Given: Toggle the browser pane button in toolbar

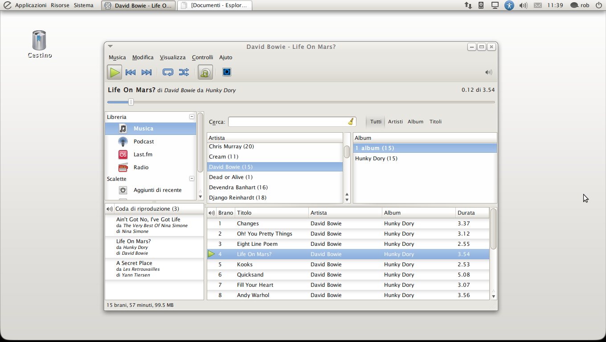Looking at the screenshot, I should [x=205, y=72].
